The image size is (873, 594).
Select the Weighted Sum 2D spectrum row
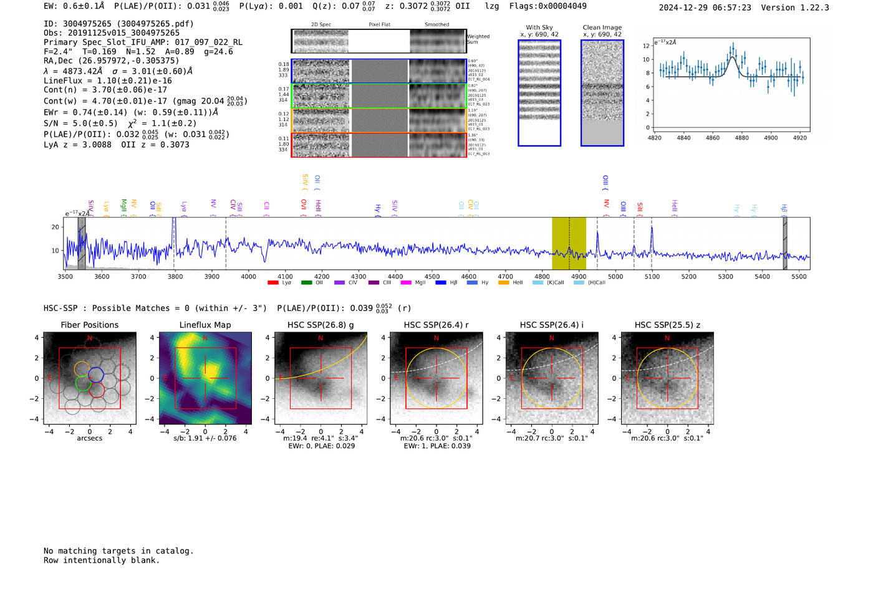[x=379, y=41]
